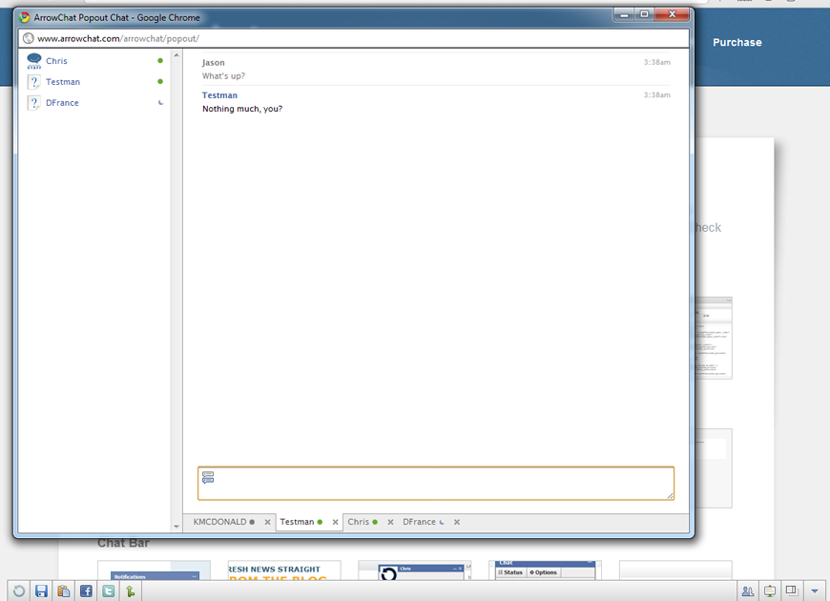Screen dimensions: 830x601
Task: Click the user list scroll-down arrow
Action: point(176,526)
